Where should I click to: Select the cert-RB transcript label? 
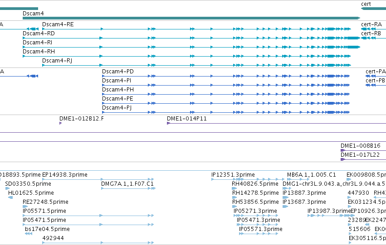click(371, 34)
